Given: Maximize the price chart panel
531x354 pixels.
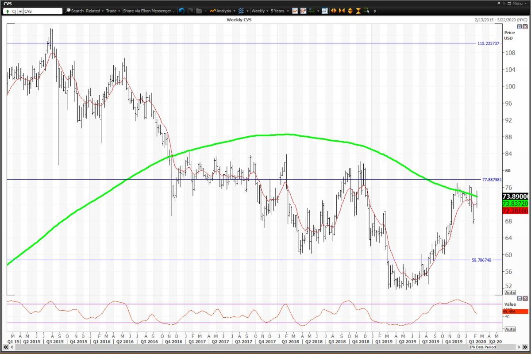Looking at the screenshot, I should coord(519,27).
